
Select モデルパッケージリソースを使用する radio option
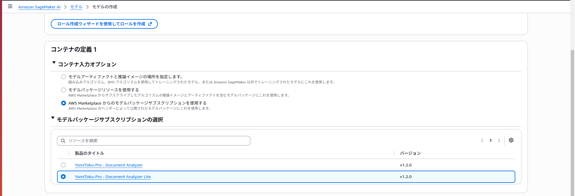pos(64,90)
